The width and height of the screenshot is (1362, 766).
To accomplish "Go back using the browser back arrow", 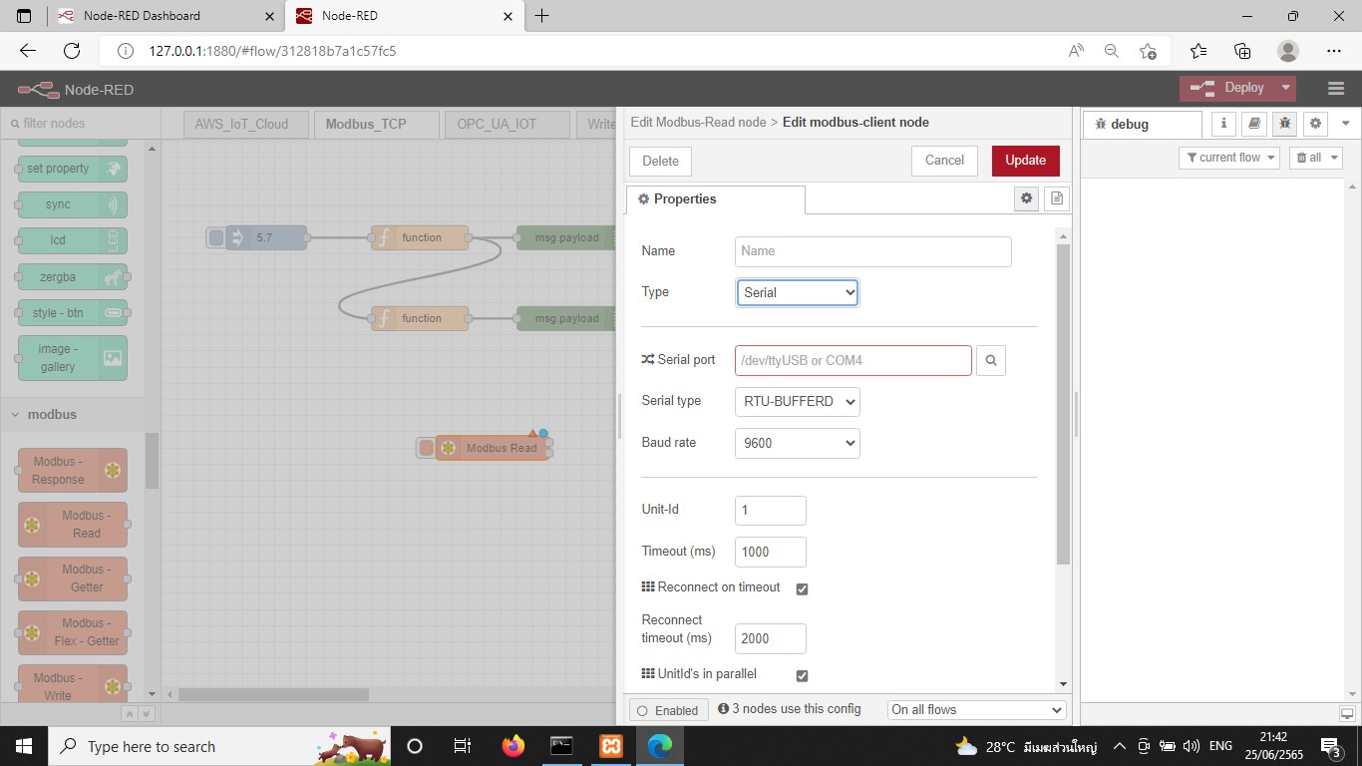I will pyautogui.click(x=27, y=51).
